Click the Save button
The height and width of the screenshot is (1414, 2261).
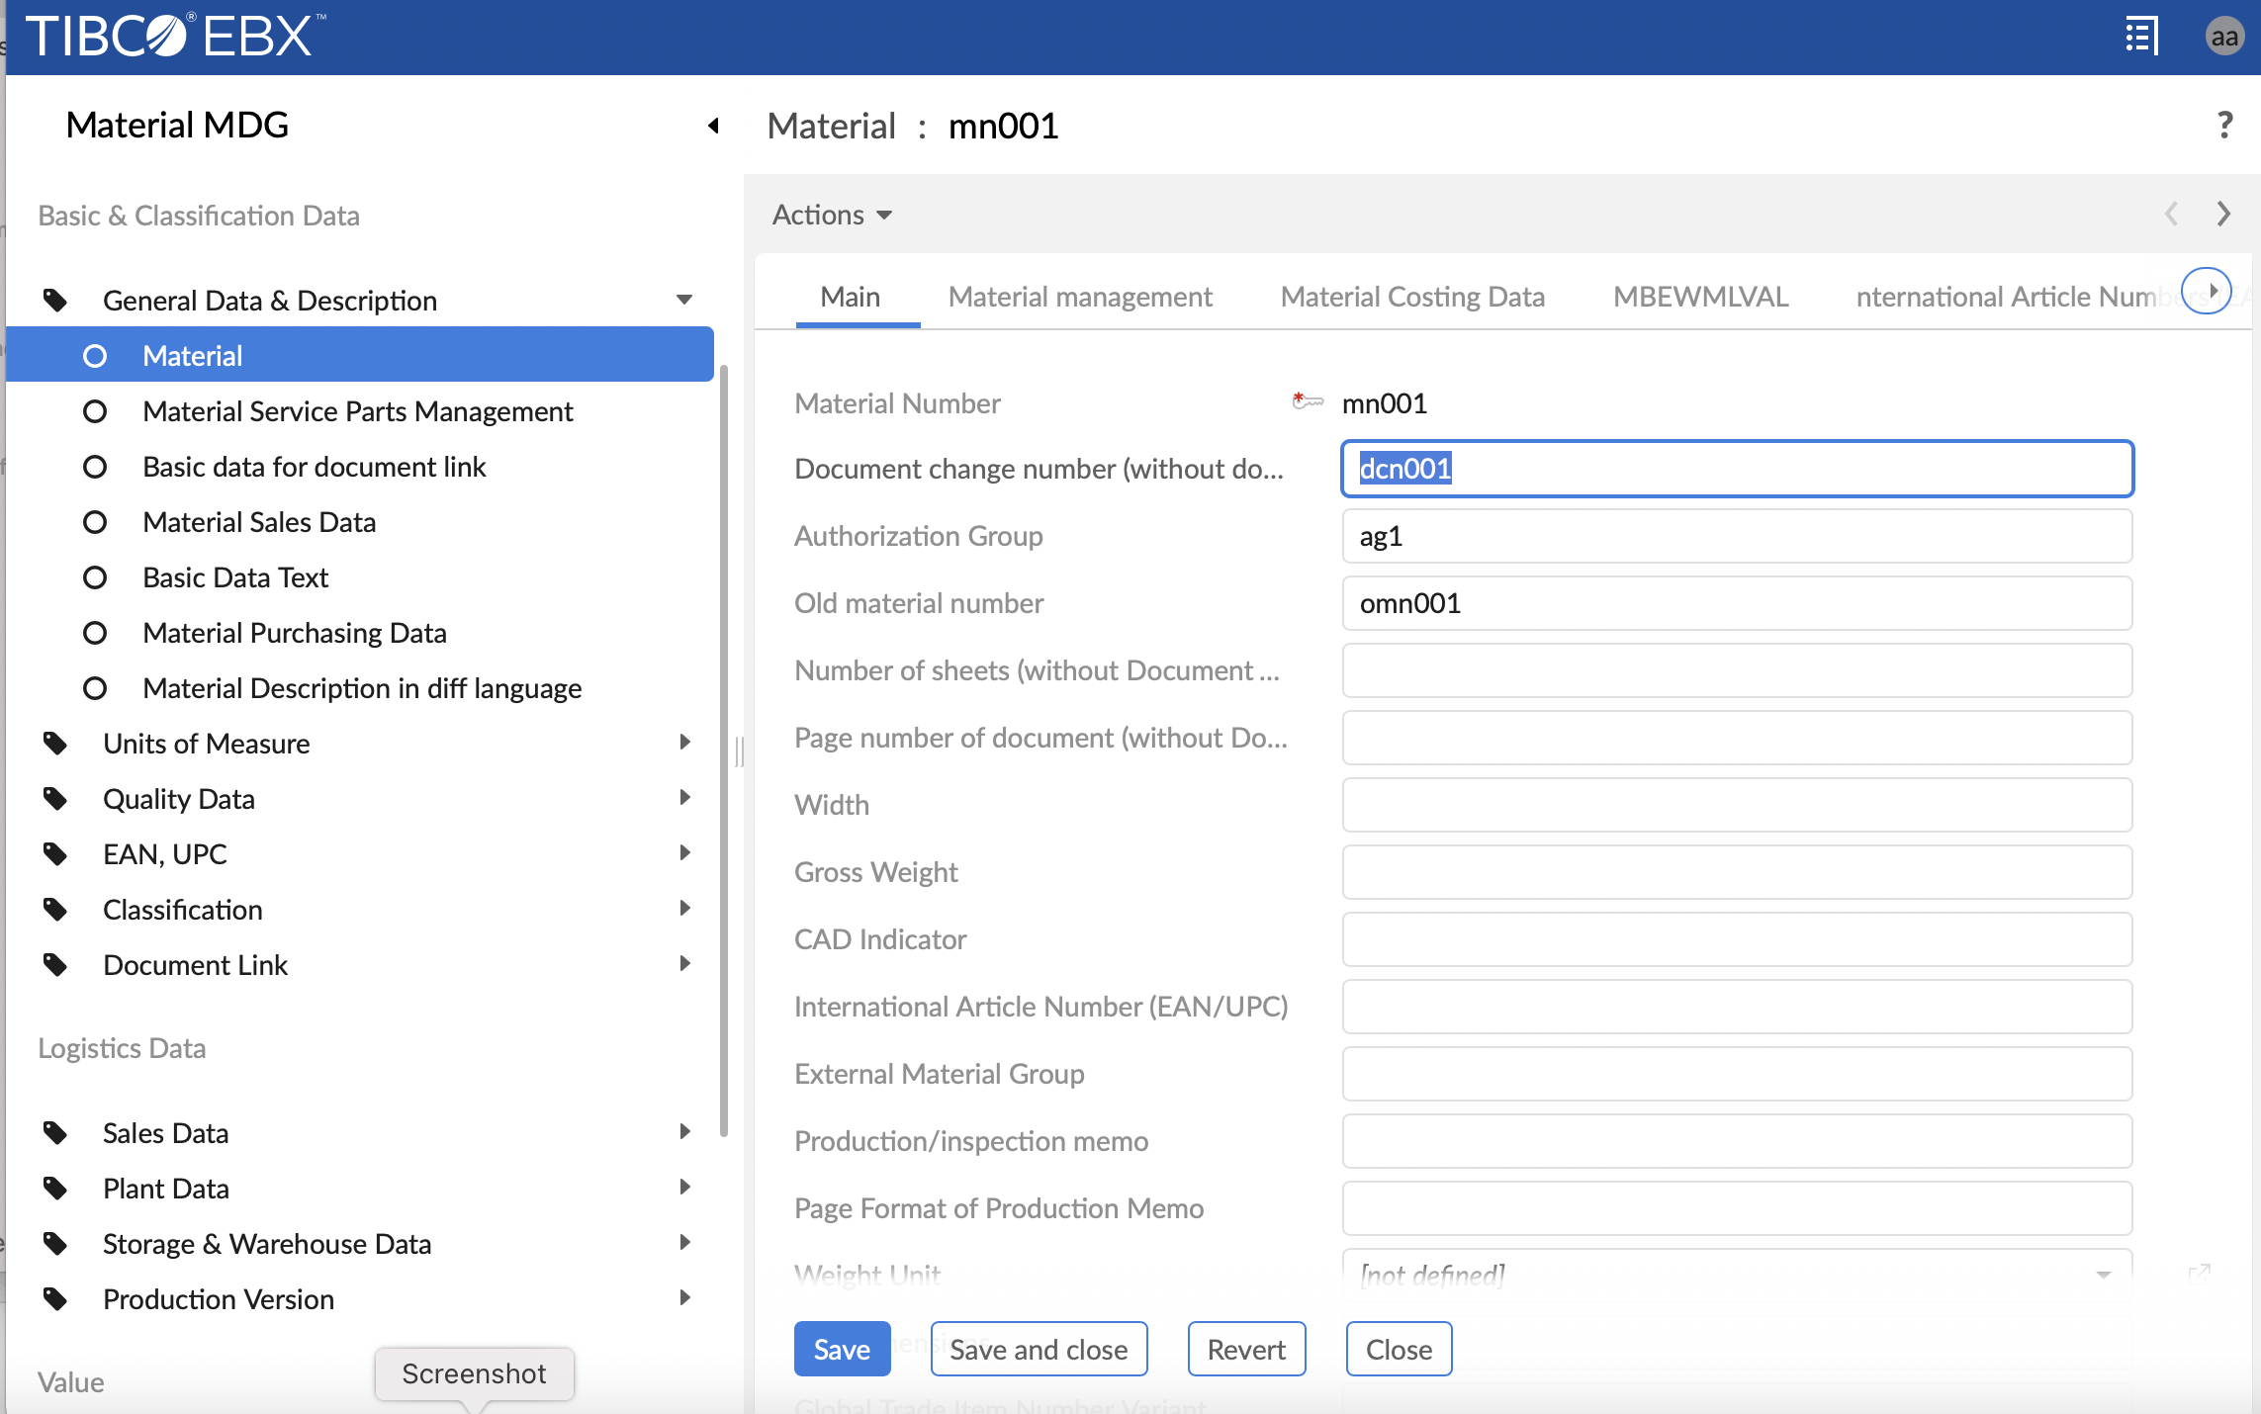tap(842, 1349)
